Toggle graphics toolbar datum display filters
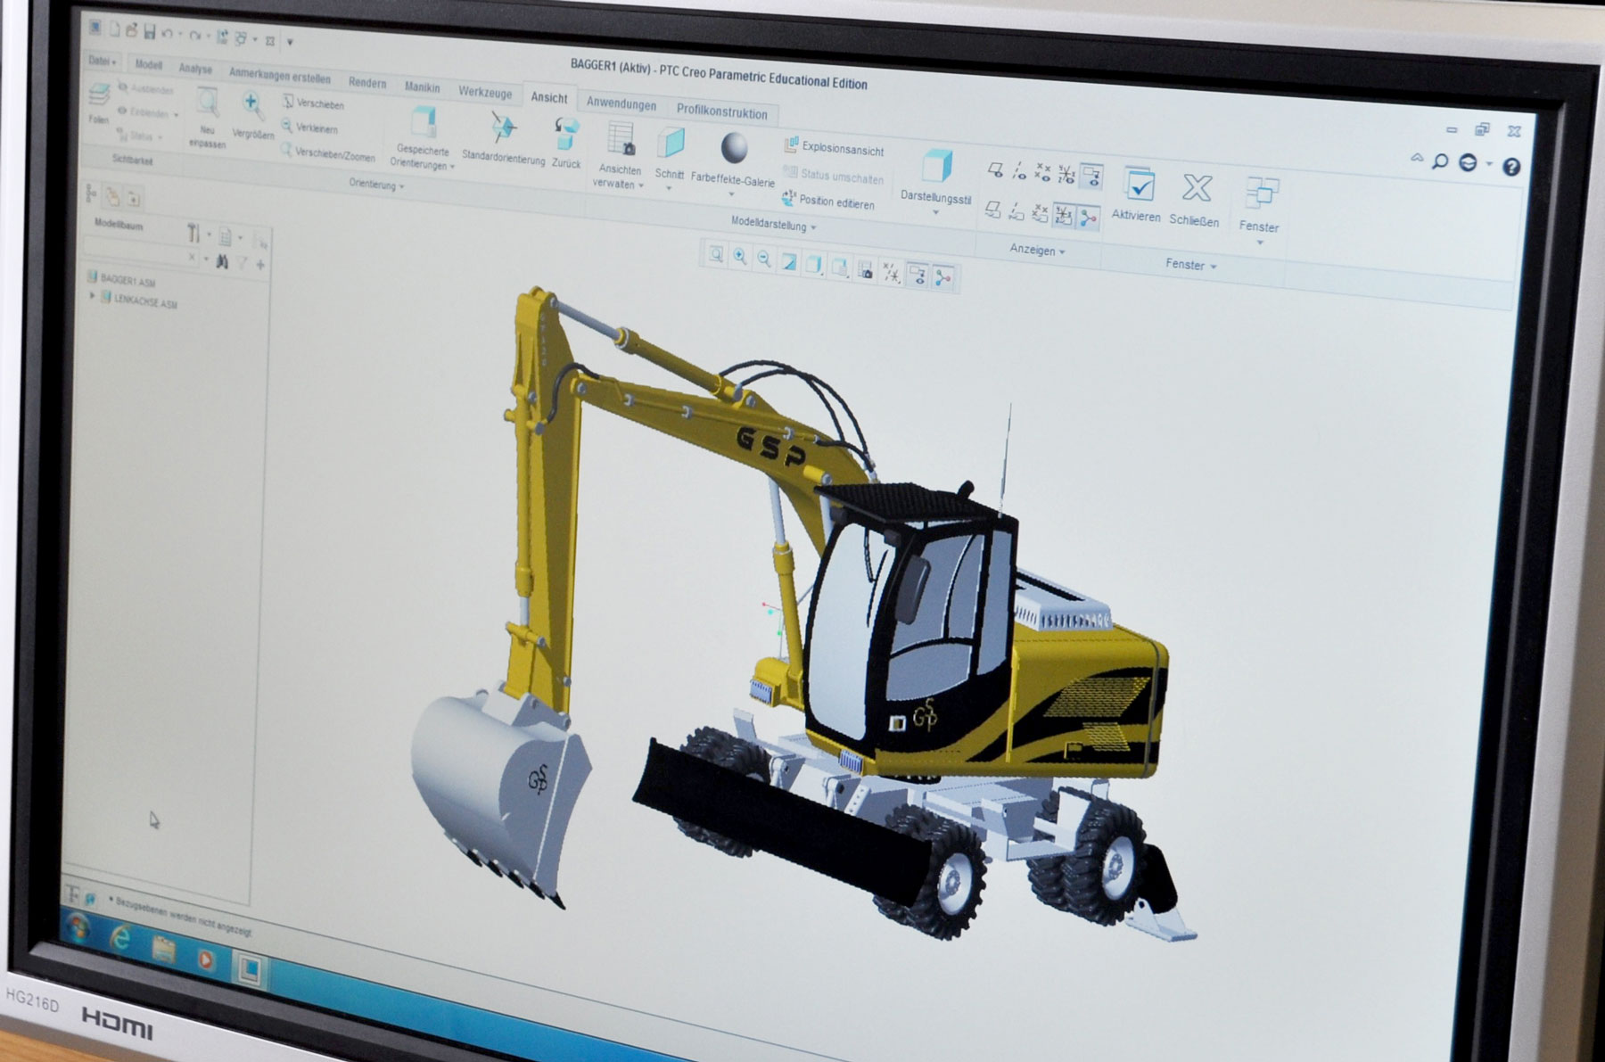 pyautogui.click(x=891, y=273)
